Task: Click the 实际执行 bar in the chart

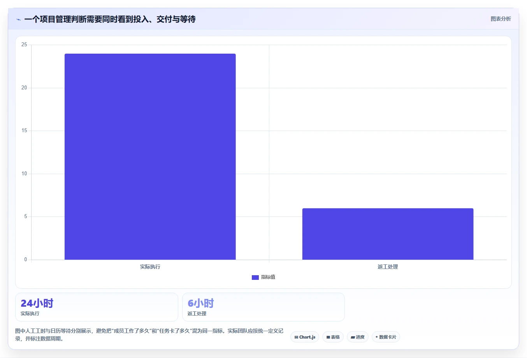Action: 150,157
